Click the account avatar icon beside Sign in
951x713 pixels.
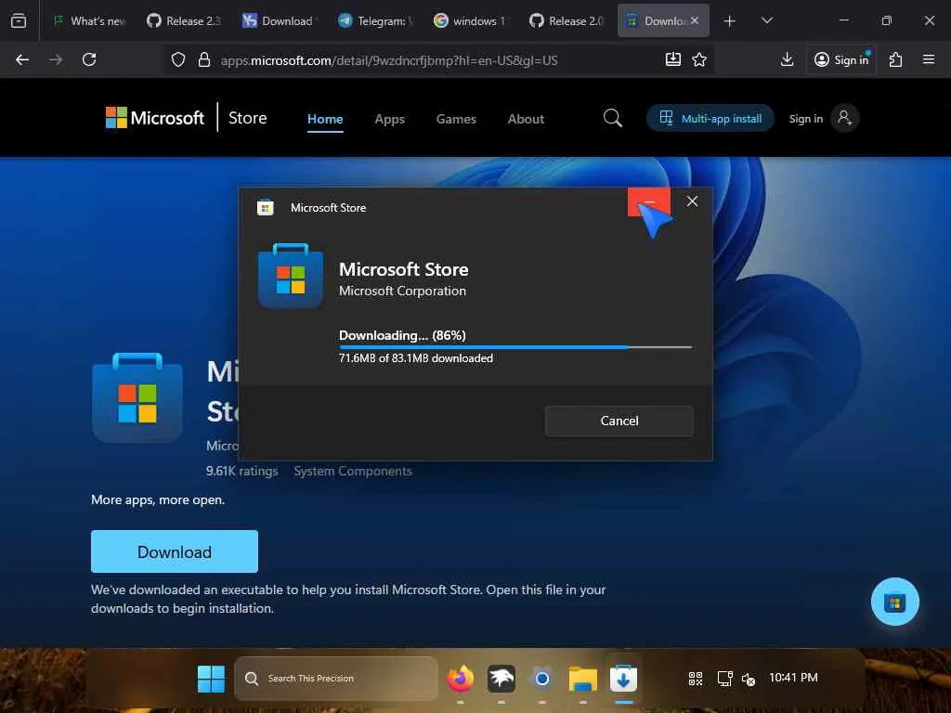[x=844, y=118]
